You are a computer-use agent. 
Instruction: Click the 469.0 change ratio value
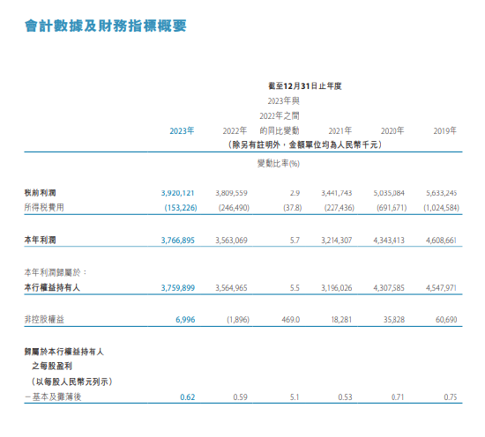[290, 320]
